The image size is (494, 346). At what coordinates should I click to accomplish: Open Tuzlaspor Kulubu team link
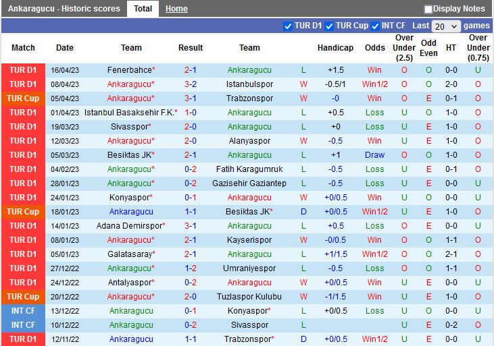coord(249,297)
